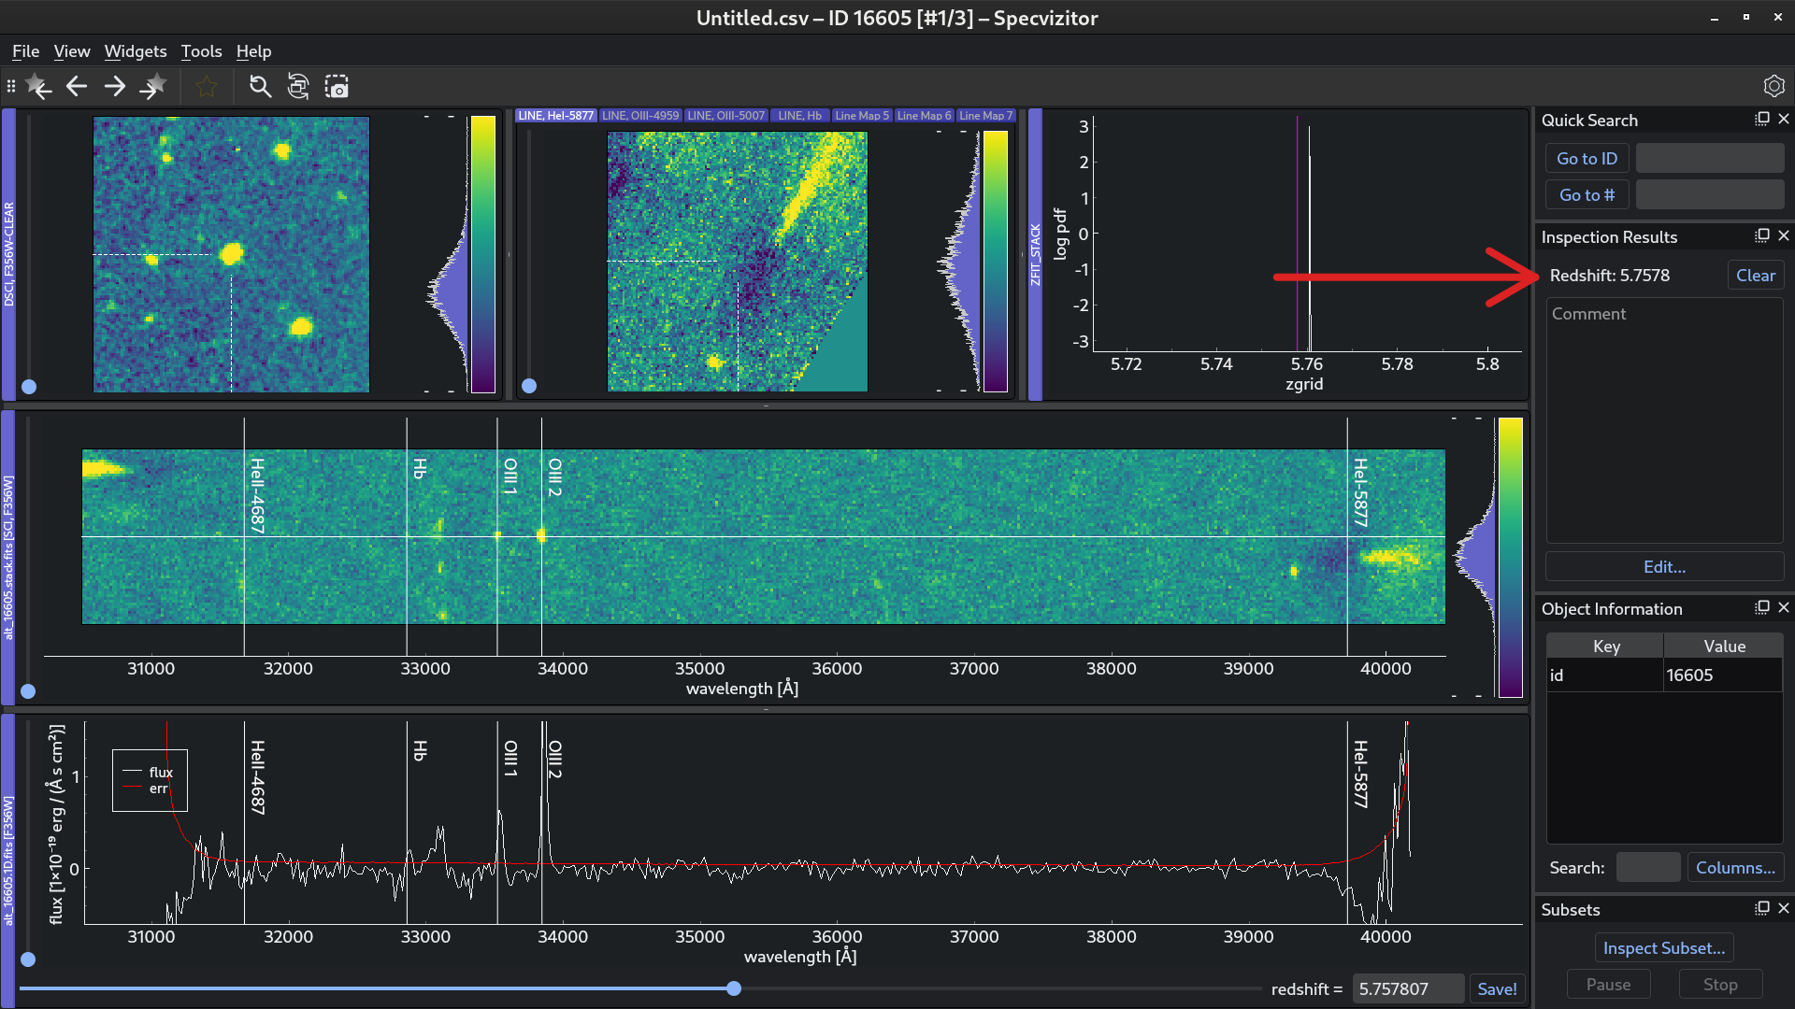The height and width of the screenshot is (1009, 1795).
Task: Open settings gear icon
Action: click(x=1773, y=87)
